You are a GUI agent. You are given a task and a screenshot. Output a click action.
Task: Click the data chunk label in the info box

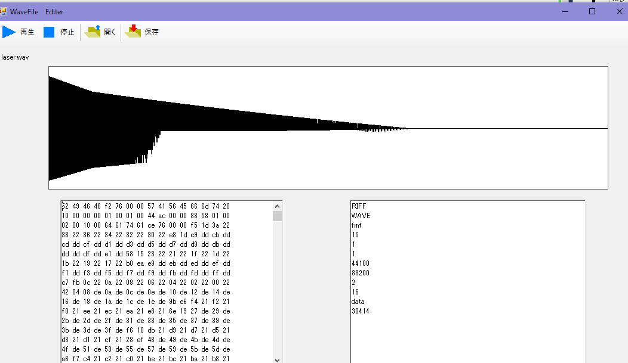[x=358, y=302]
